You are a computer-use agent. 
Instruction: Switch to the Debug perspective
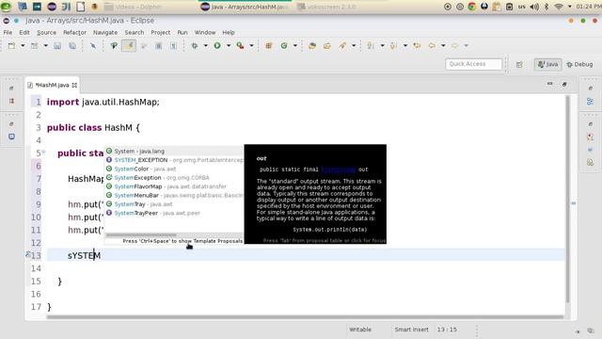[x=579, y=65]
